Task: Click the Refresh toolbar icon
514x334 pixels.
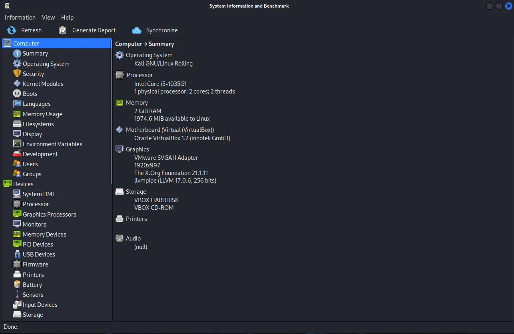Action: [x=12, y=30]
